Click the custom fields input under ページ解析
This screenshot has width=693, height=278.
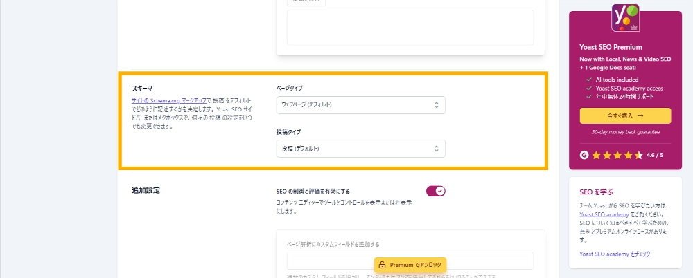coord(410,260)
